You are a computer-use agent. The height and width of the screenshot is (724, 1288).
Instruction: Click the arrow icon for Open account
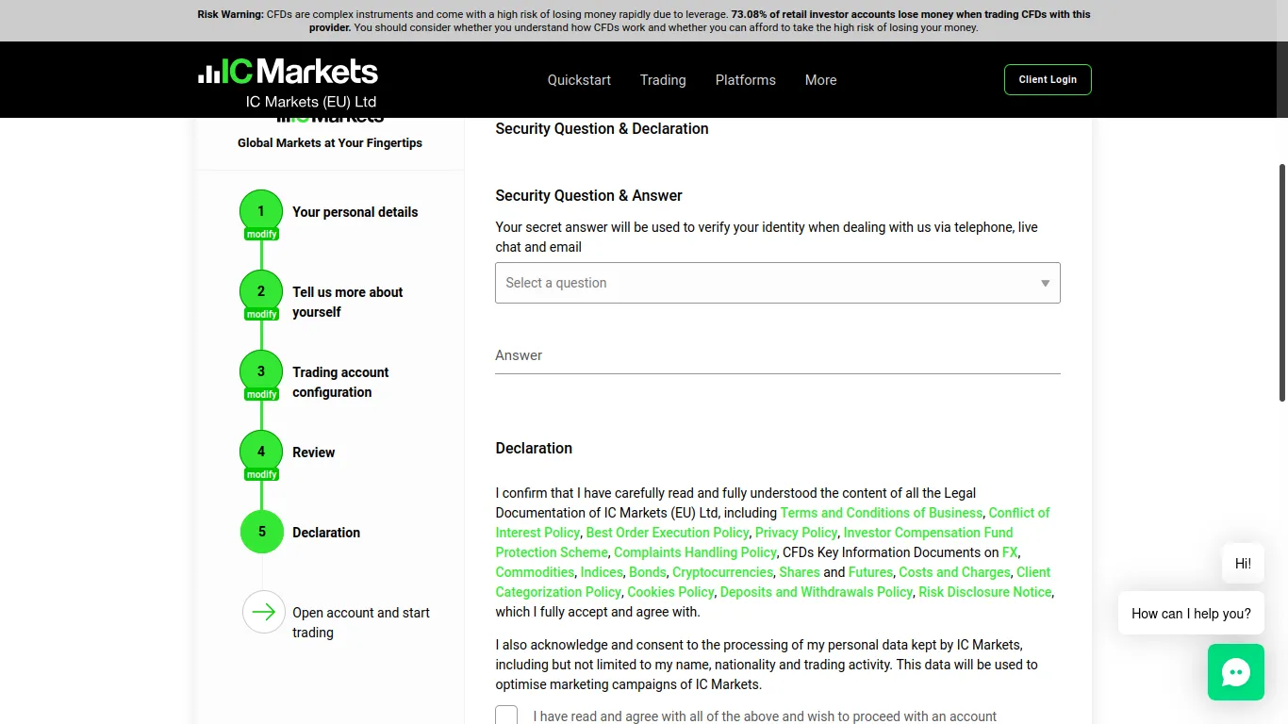click(264, 612)
